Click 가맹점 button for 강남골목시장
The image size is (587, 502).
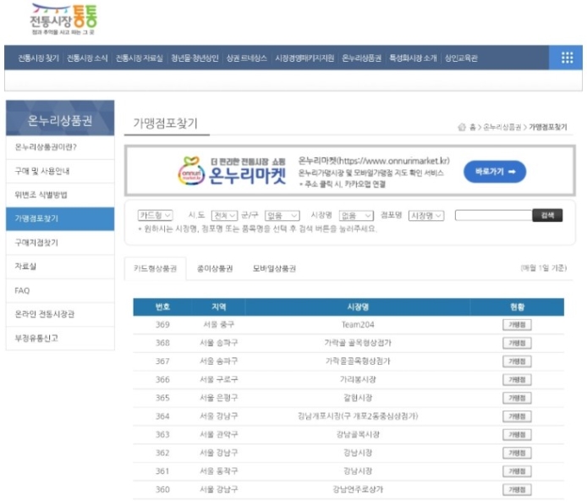(x=517, y=434)
